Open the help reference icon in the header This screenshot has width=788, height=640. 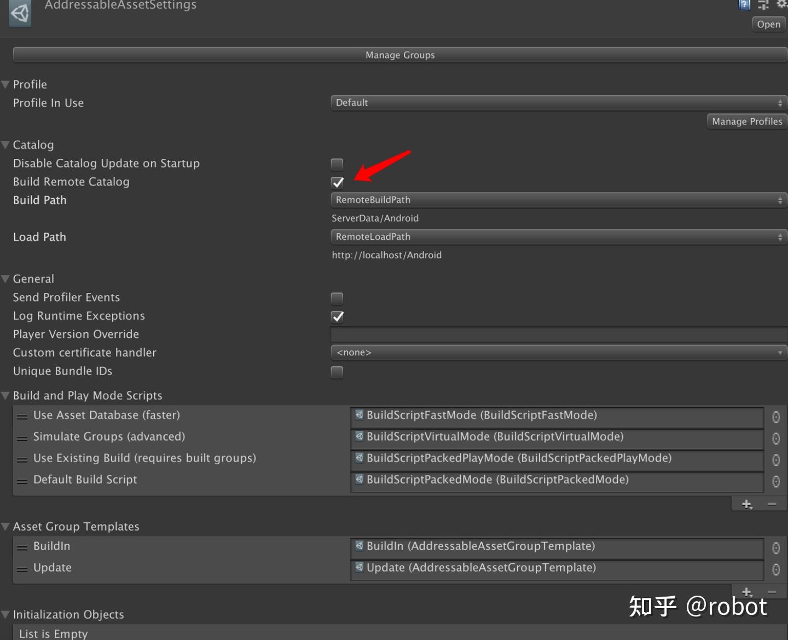tap(744, 4)
